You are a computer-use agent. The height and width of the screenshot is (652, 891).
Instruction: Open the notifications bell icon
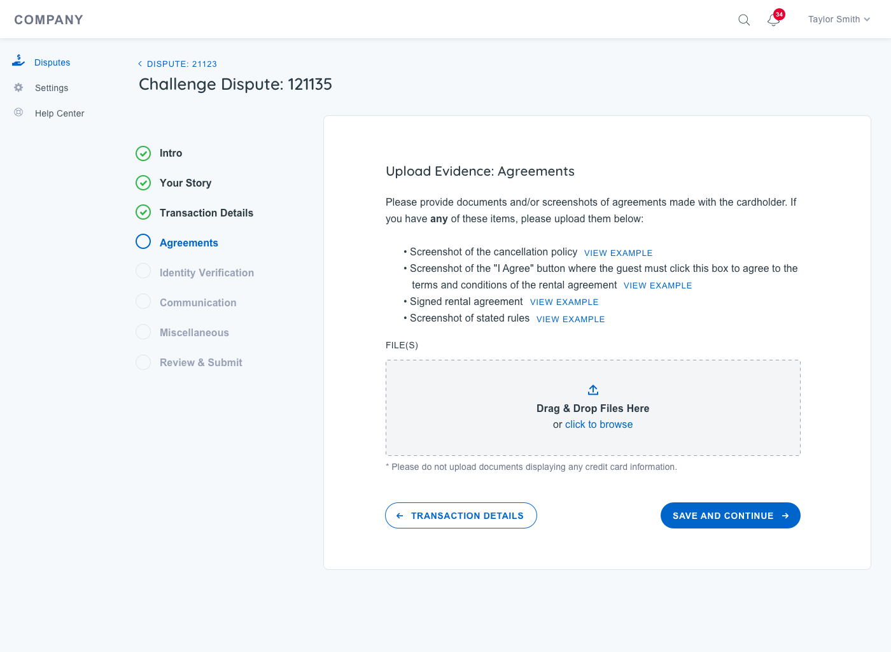tap(773, 20)
